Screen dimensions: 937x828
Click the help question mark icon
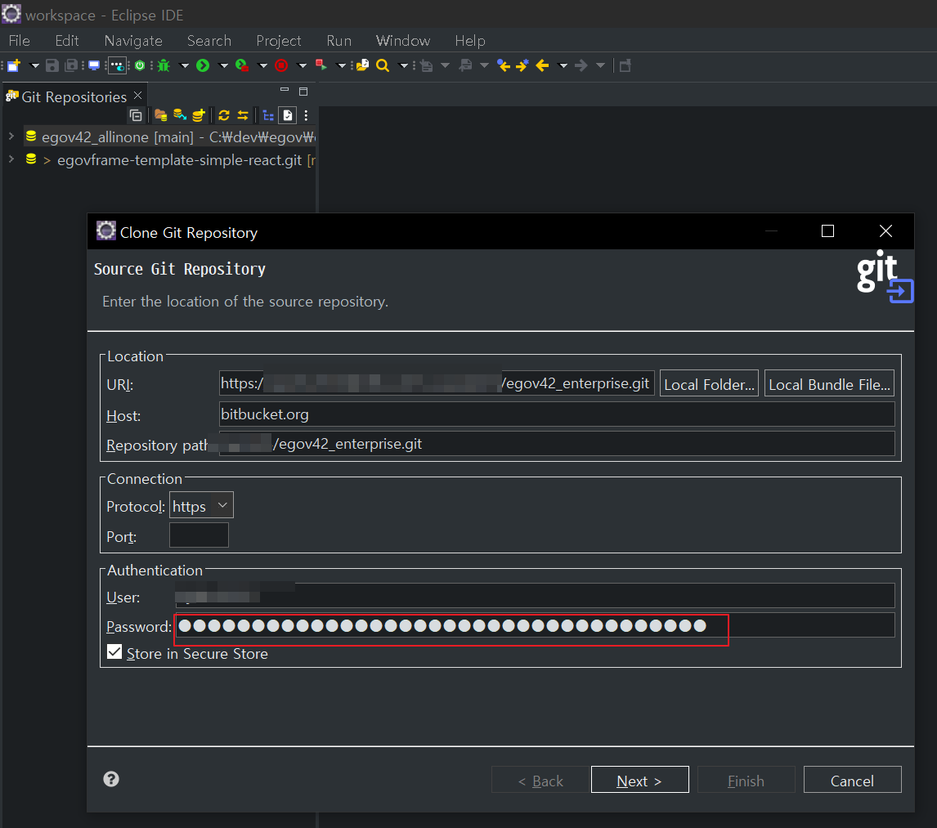point(111,779)
